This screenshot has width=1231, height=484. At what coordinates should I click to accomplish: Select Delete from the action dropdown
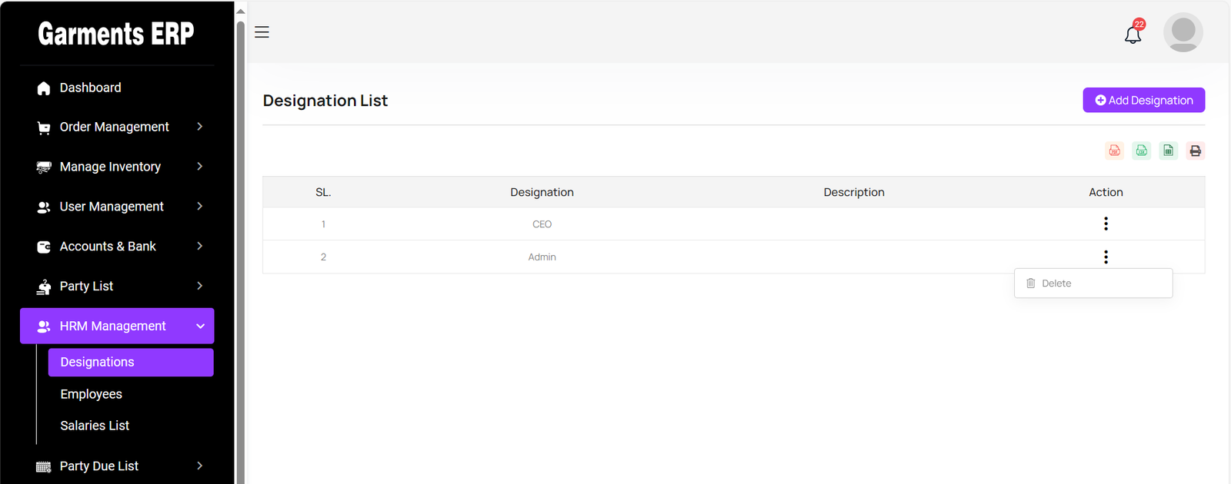[x=1056, y=283]
